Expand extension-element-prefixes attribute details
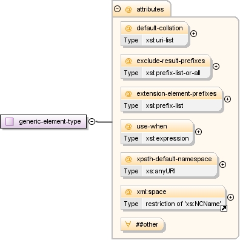240x240 pixels. pyautogui.click(x=227, y=99)
